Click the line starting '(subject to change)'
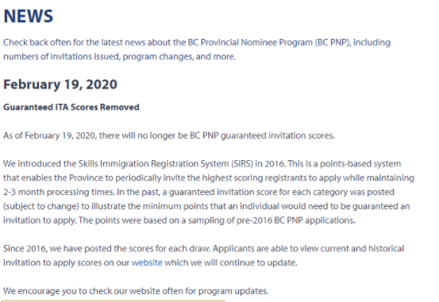Image resolution: width=439 pixels, height=302 pixels. [206, 206]
